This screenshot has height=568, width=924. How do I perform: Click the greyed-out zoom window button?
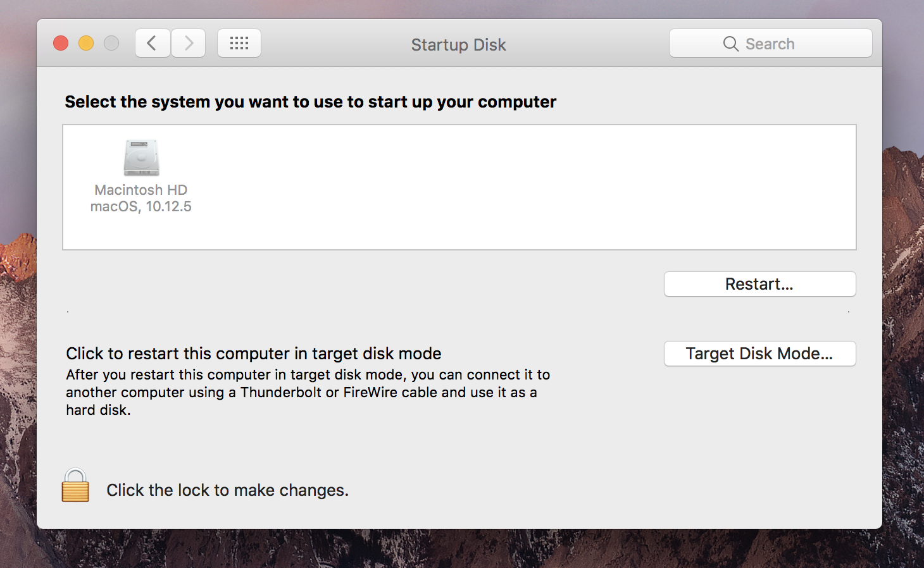pyautogui.click(x=111, y=43)
